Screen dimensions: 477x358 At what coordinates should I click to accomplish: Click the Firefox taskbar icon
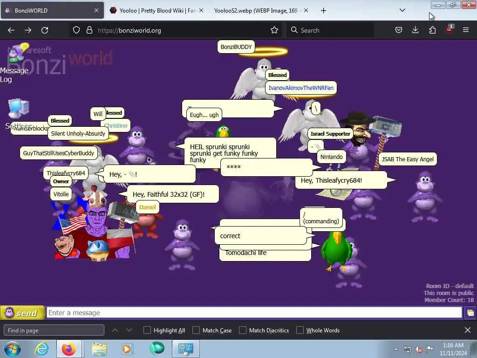coord(69,349)
